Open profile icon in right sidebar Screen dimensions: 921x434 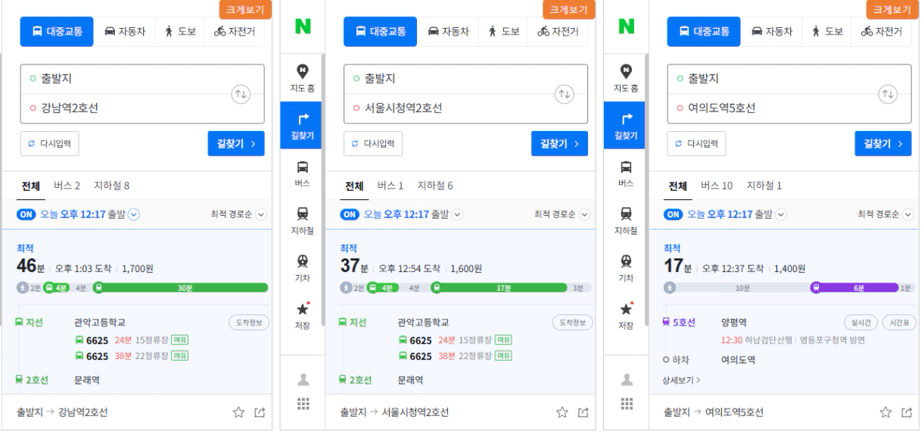(x=626, y=379)
